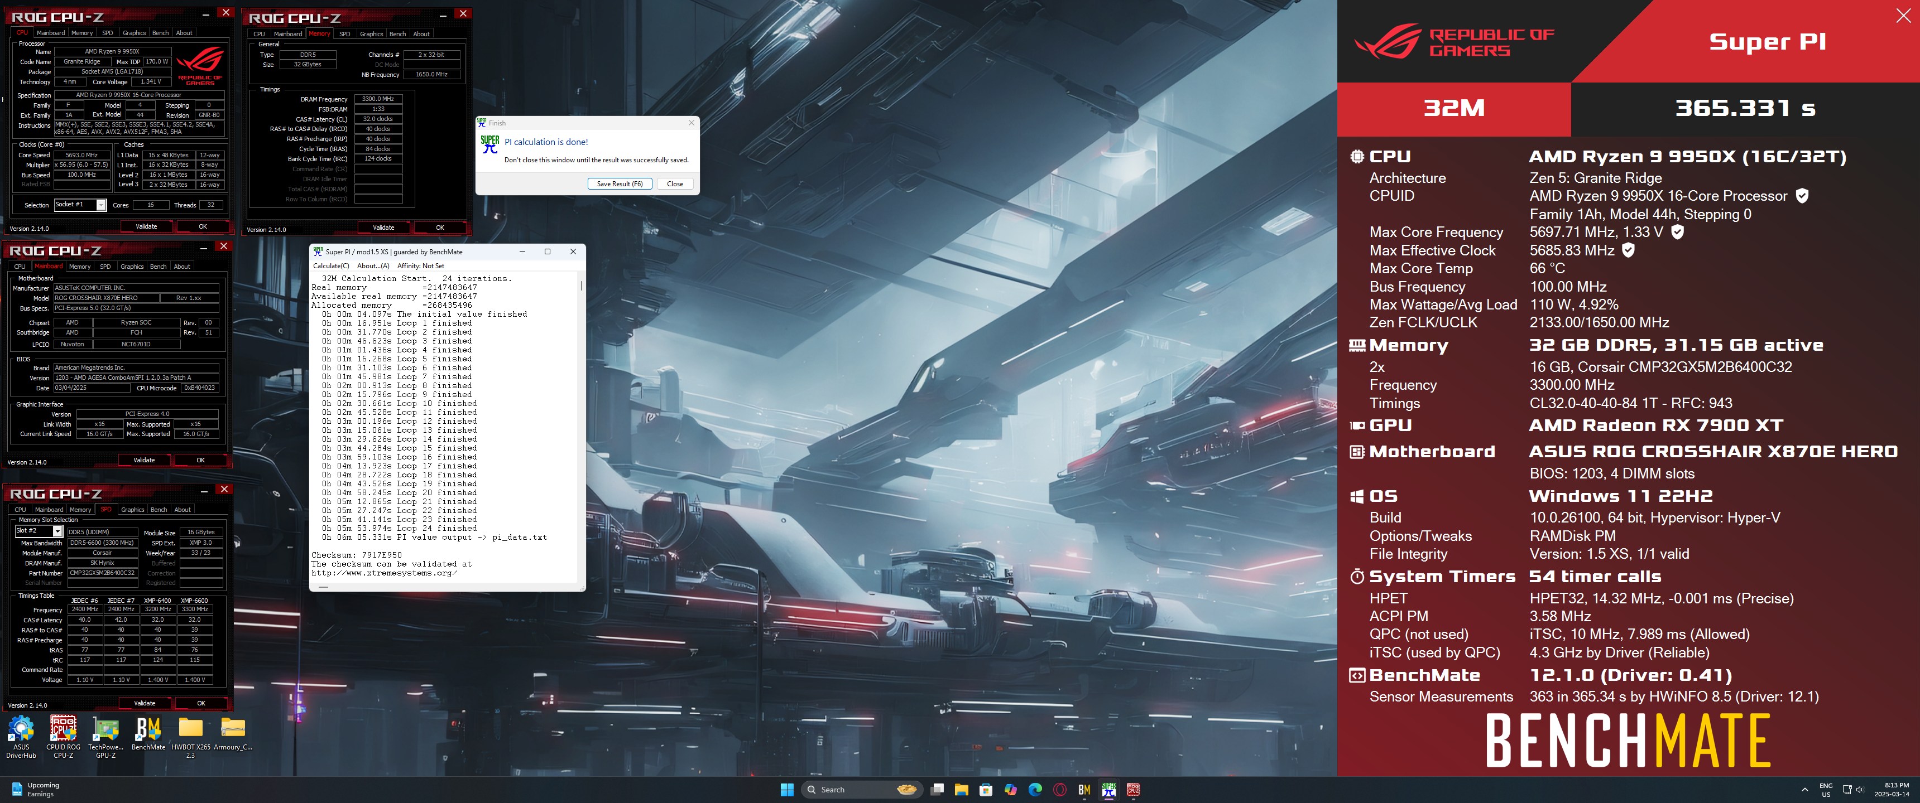Click 'PI calculation is done!' message
Screen dimensions: 1920x803
(546, 142)
